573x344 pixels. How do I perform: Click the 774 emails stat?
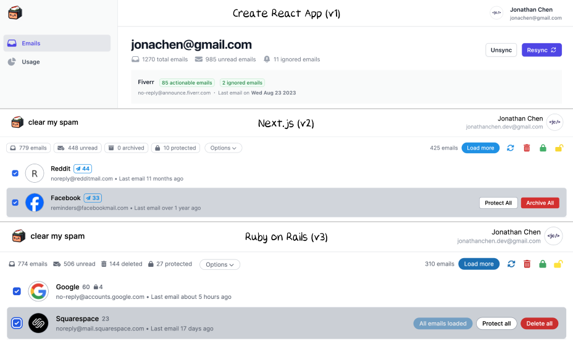coord(28,264)
